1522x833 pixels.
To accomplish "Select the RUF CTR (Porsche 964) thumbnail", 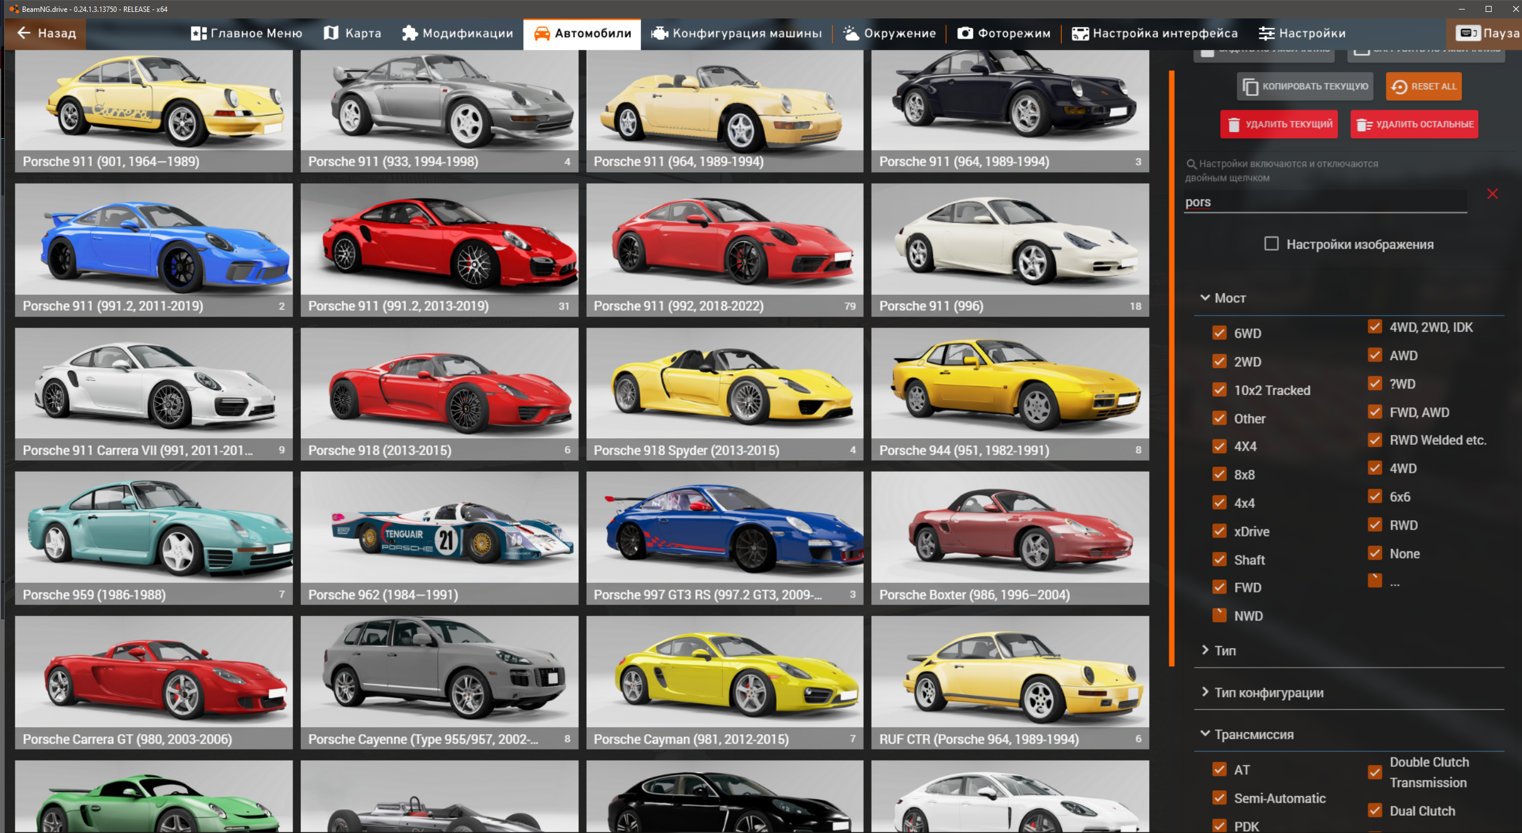I will coord(1010,682).
